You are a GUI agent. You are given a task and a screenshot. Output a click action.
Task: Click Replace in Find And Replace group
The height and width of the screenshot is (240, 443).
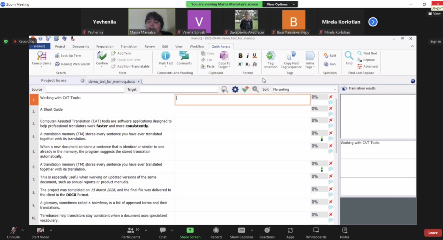click(x=366, y=60)
